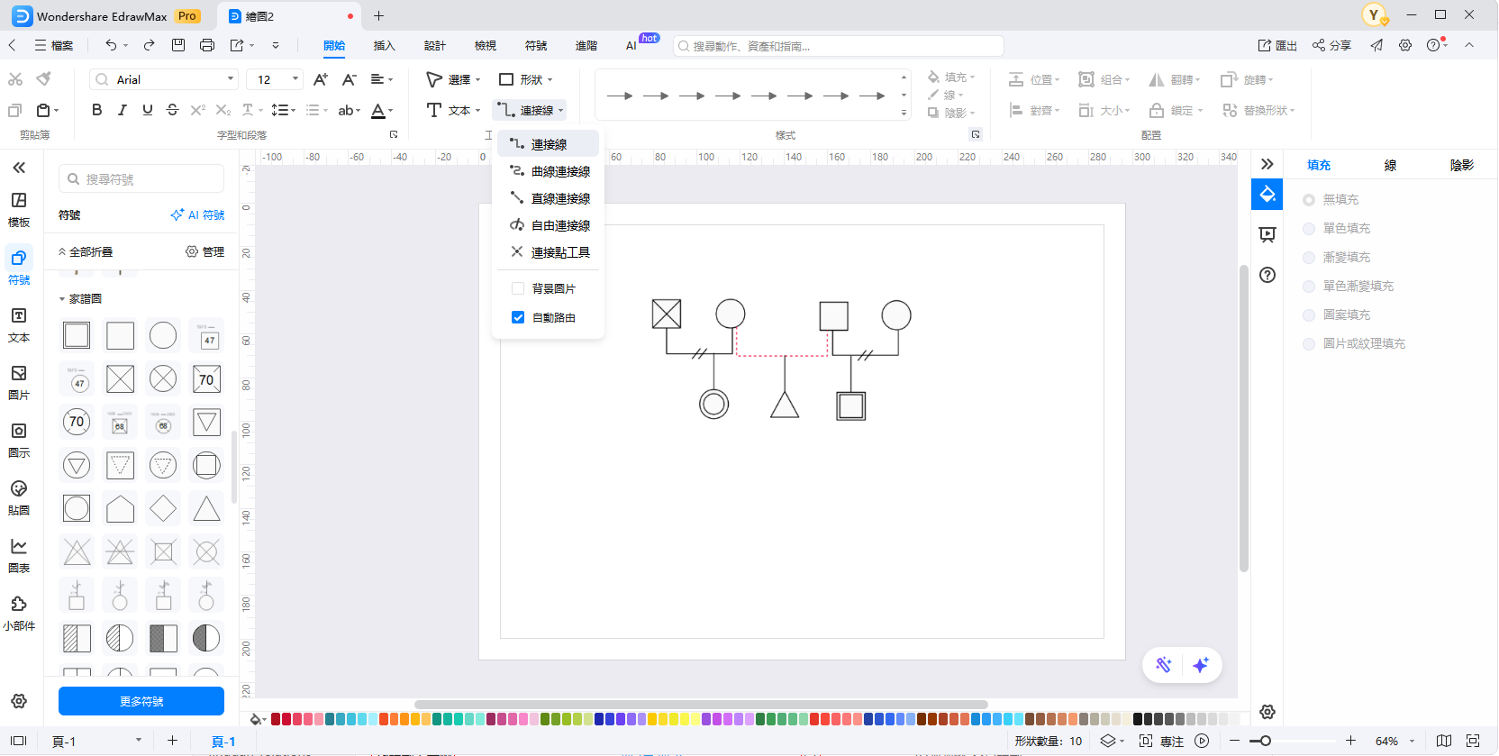
Task: Select the 單色填充 radio option
Action: [1309, 229]
